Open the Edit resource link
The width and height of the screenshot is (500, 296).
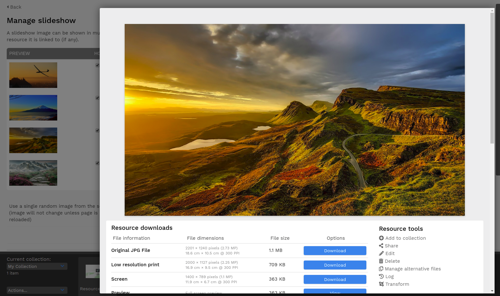(390, 253)
